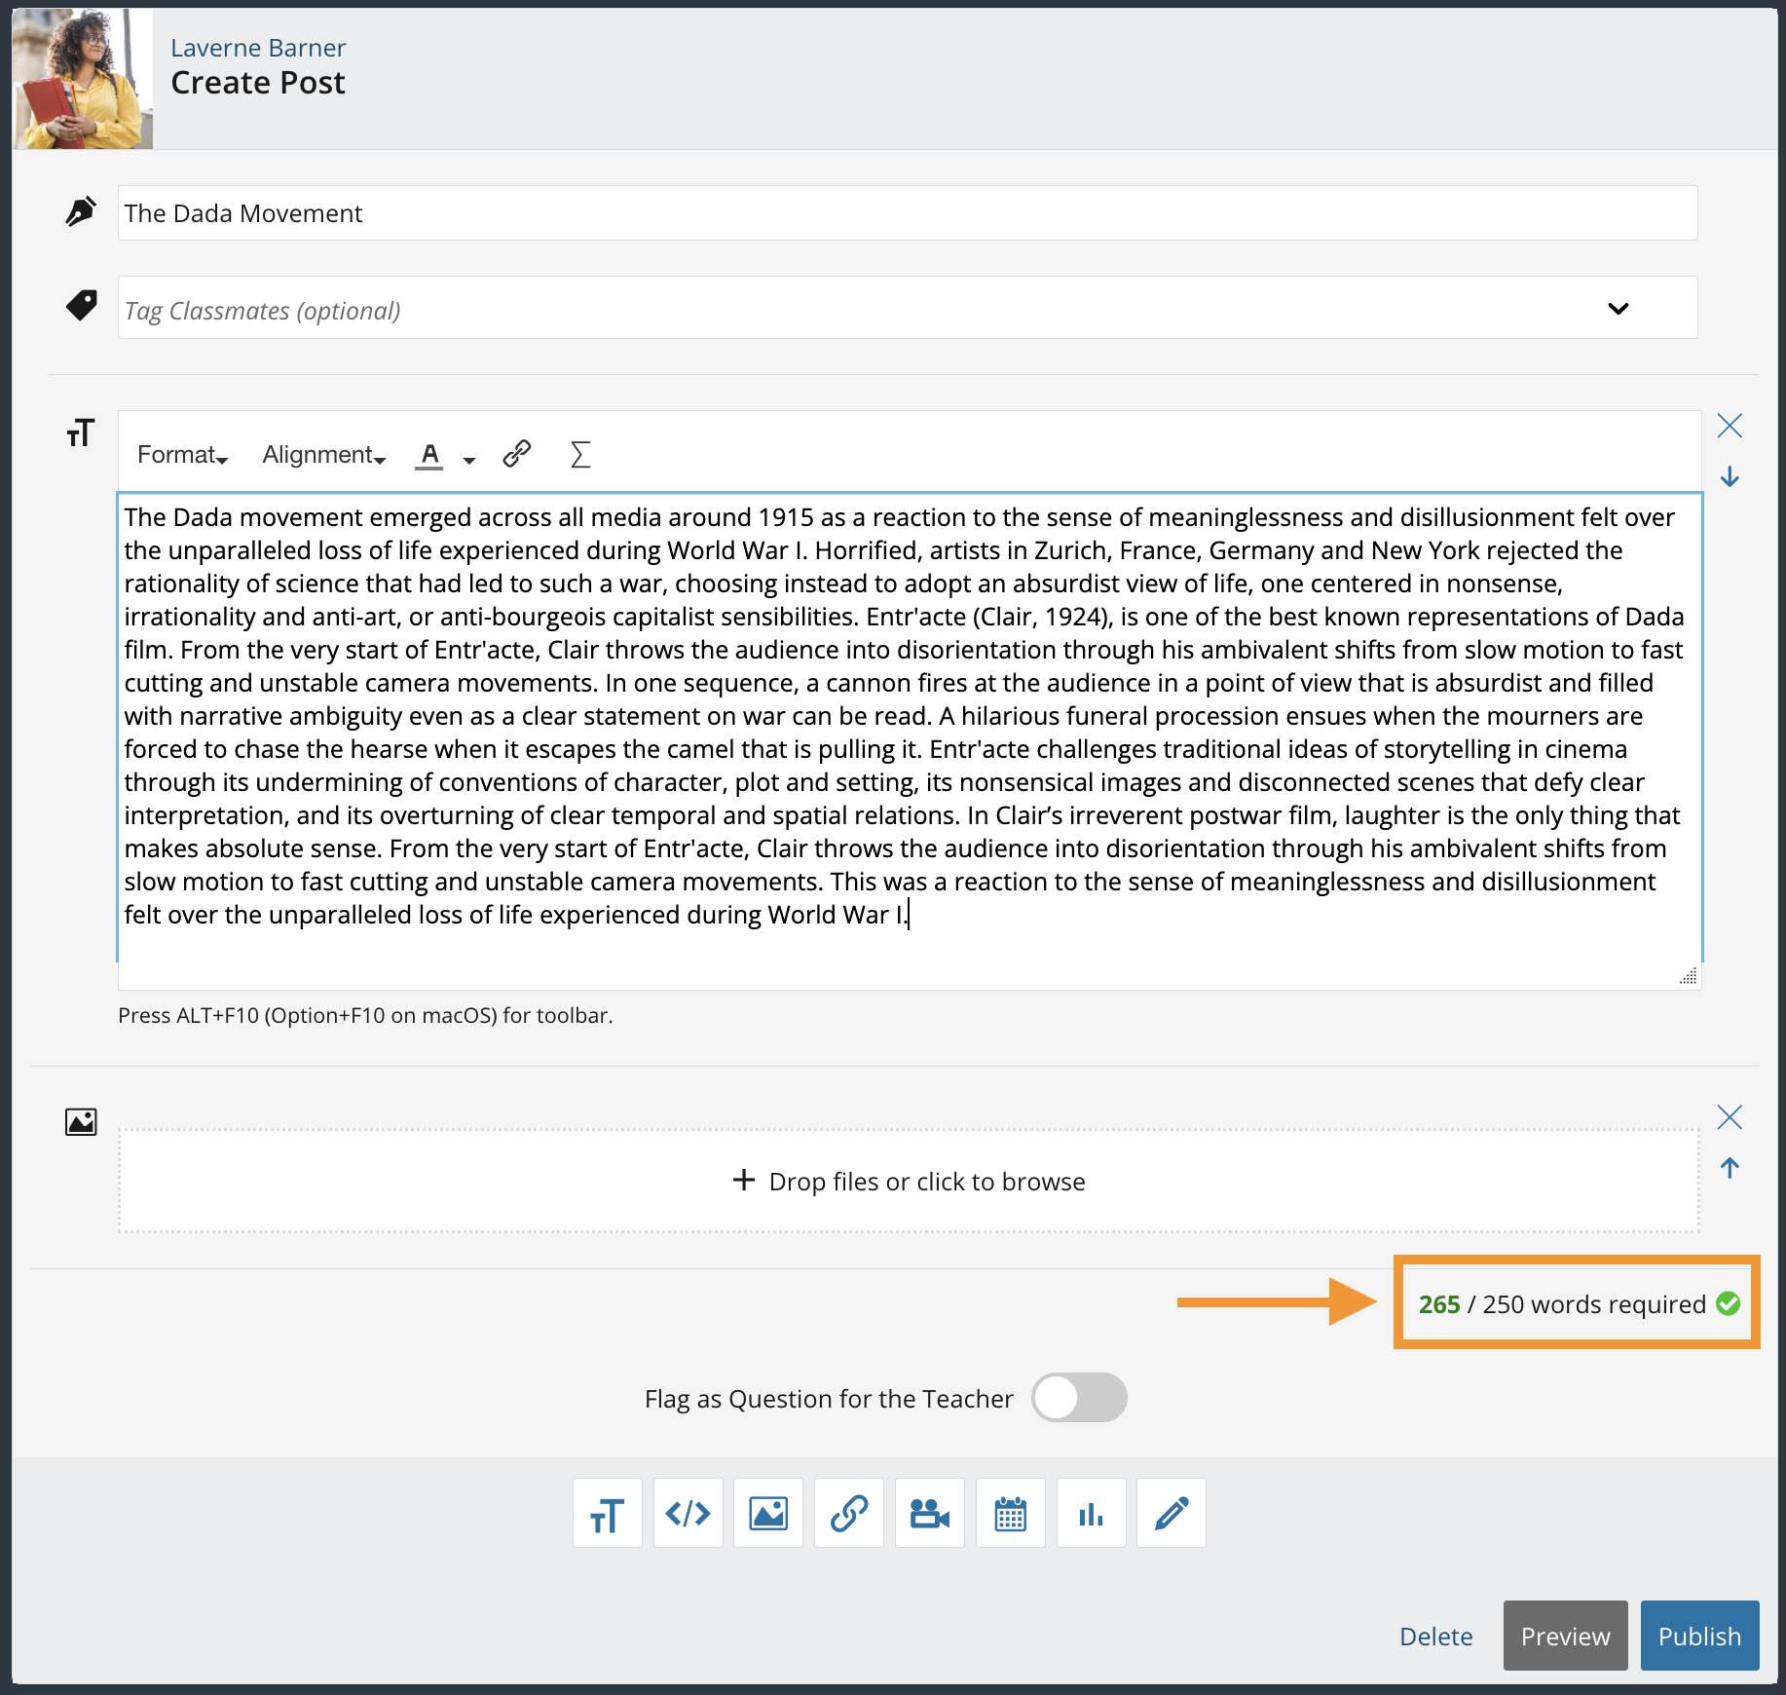Publish the post

[1699, 1636]
